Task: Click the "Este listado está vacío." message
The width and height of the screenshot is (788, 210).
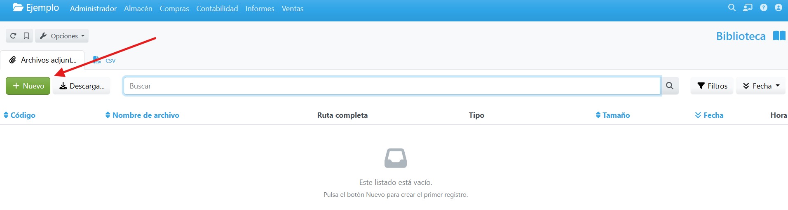Action: pos(396,182)
